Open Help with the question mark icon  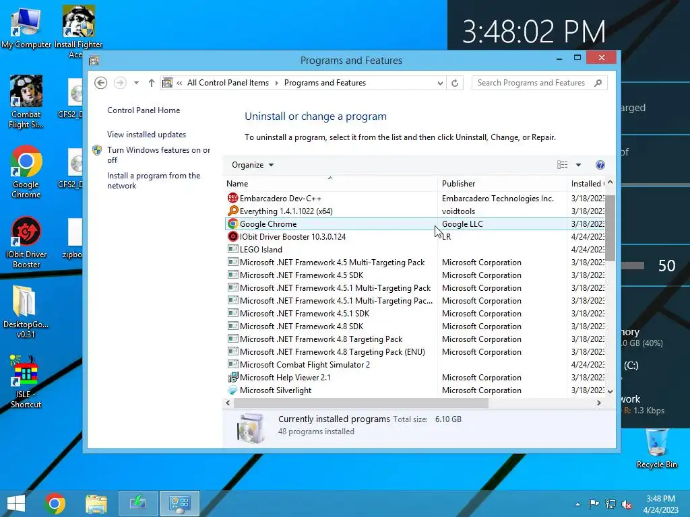click(600, 165)
